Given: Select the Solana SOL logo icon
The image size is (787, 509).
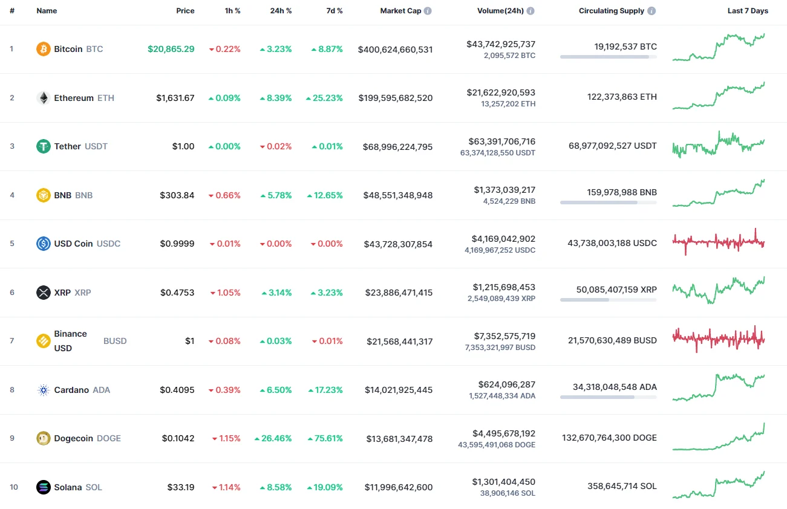Looking at the screenshot, I should 43,487.
